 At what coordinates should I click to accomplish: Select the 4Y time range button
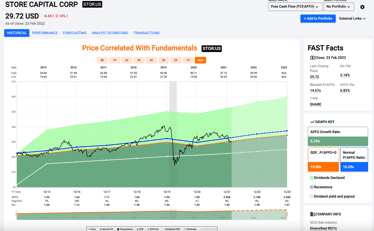coord(151,60)
